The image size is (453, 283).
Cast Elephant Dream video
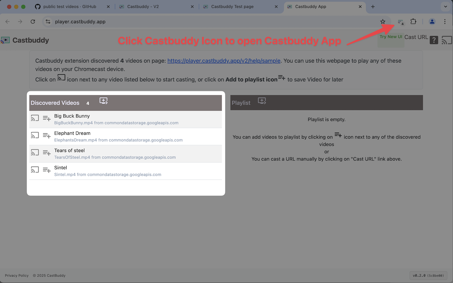click(35, 135)
